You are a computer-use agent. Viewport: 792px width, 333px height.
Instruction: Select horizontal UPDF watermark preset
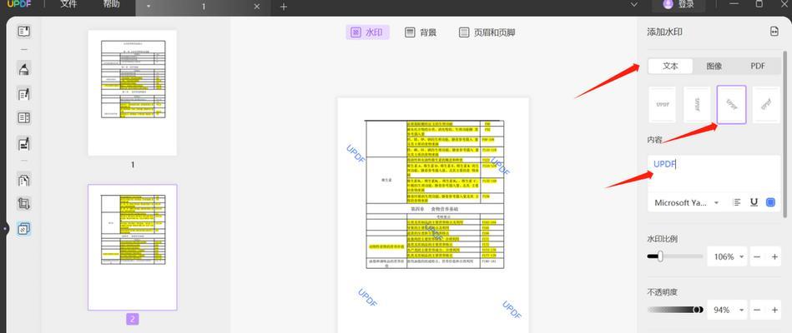[x=662, y=105]
